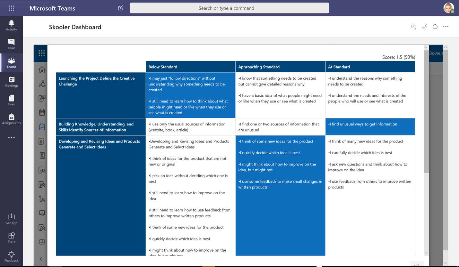Select Below Standard cell for Launching the Project
Image resolution: width=459 pixels, height=267 pixels.
(x=191, y=95)
